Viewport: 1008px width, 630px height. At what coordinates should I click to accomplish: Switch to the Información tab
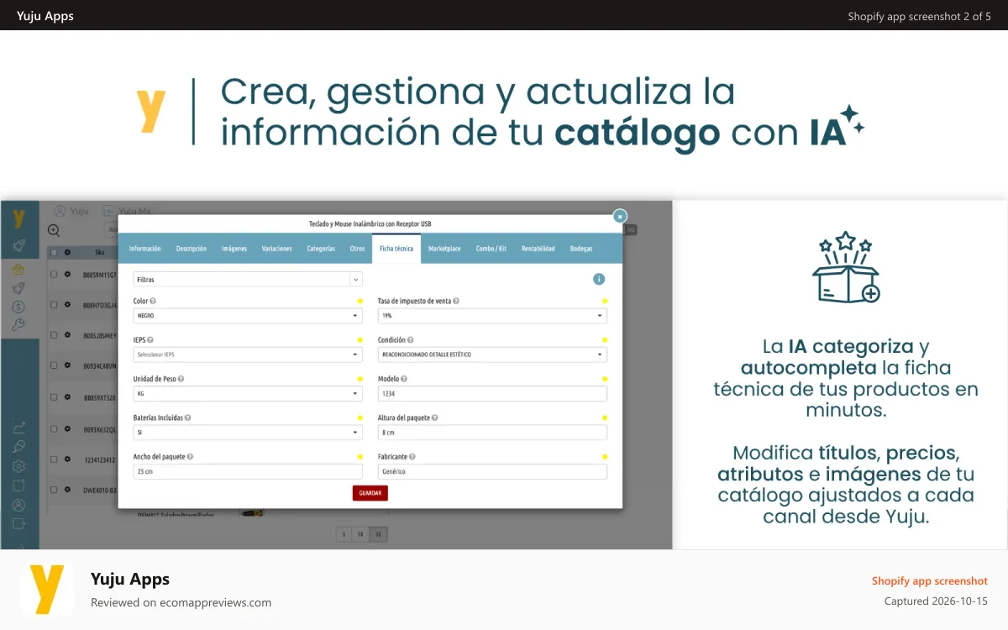coord(145,249)
